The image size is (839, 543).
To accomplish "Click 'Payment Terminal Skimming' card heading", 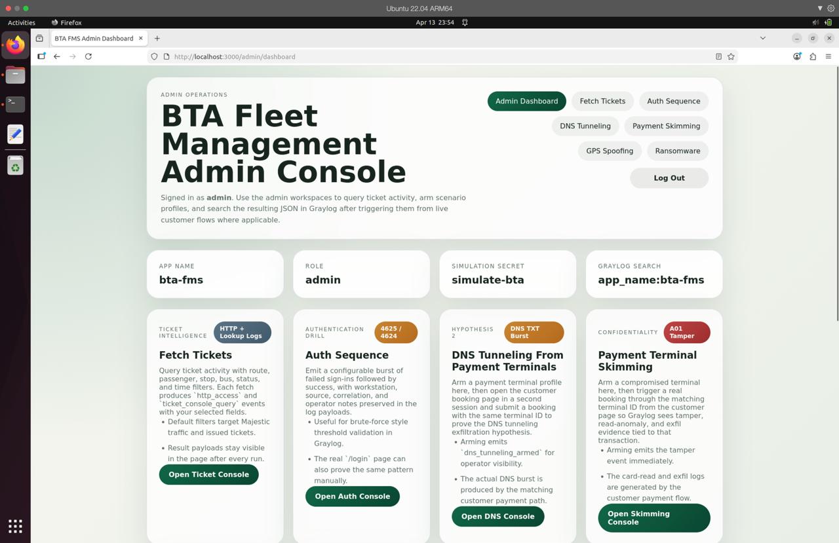I will click(x=647, y=361).
